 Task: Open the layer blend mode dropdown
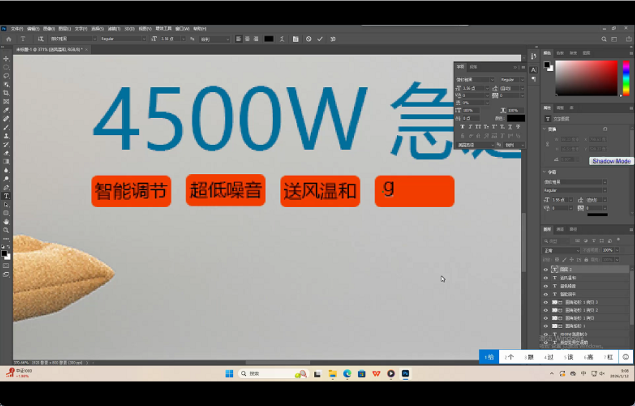pos(561,251)
